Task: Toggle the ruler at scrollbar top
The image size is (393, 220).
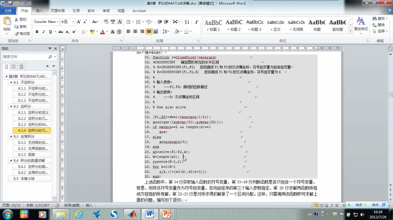Action: [x=390, y=49]
